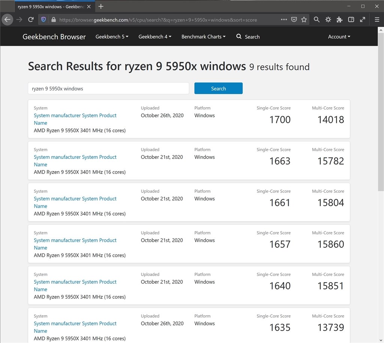
Task: Focus the ryzen 9 5950x windows search field
Action: [108, 88]
